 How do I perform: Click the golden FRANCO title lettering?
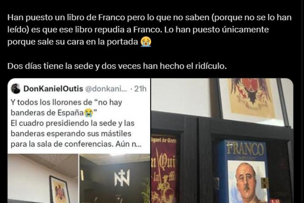pos(245,149)
